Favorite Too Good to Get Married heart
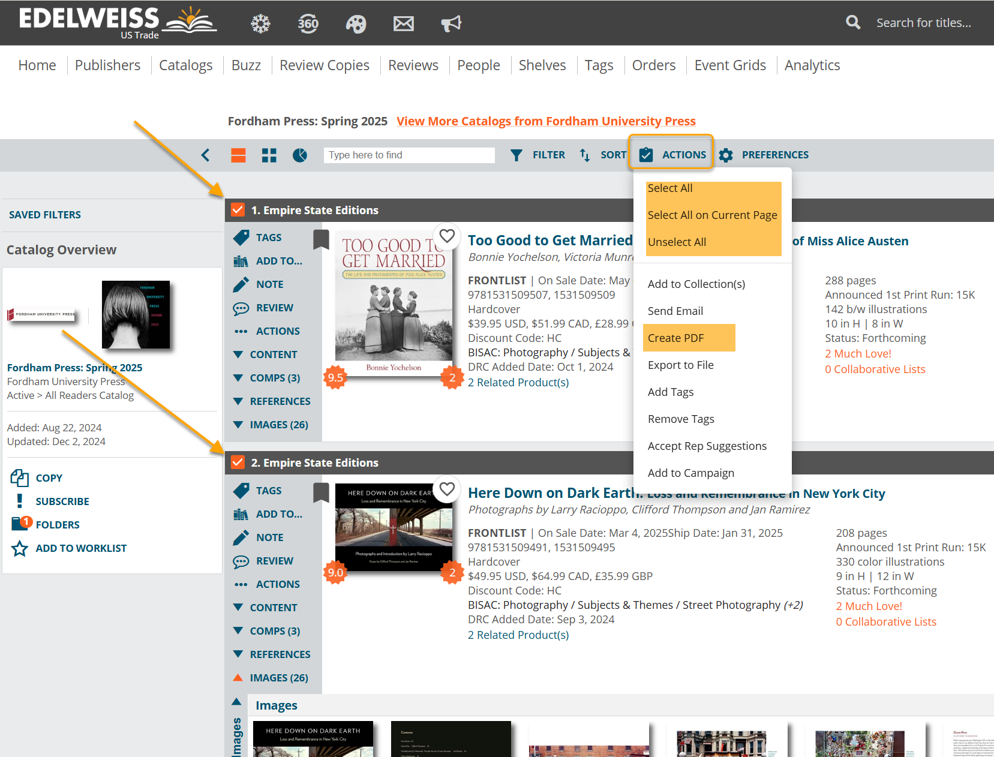 (x=447, y=236)
